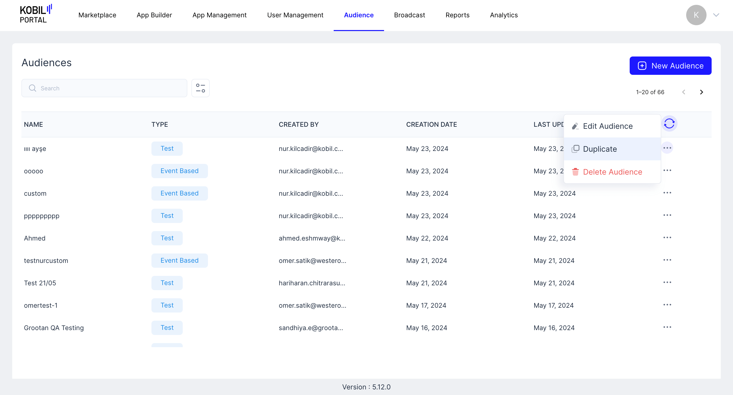Click the KOBIL Portal logo

pyautogui.click(x=36, y=14)
